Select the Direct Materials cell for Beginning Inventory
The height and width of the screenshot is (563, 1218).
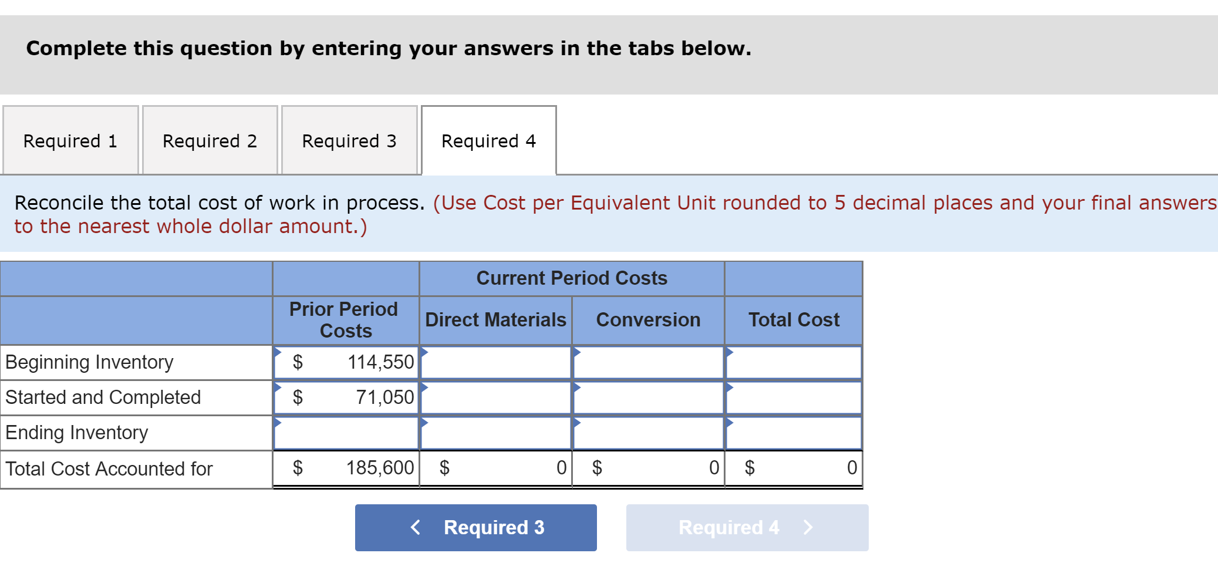pos(495,362)
